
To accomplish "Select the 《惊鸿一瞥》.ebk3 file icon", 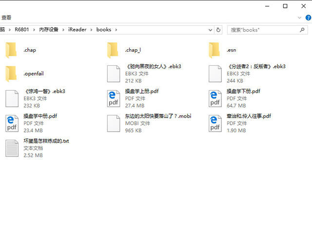I will click(x=12, y=98).
